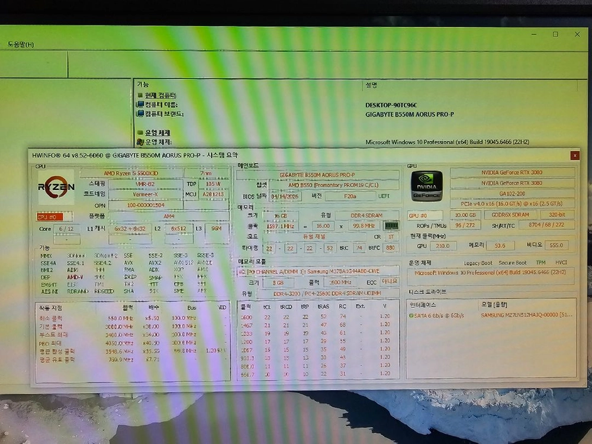Click the GA102-200 GPU codename field

512,194
